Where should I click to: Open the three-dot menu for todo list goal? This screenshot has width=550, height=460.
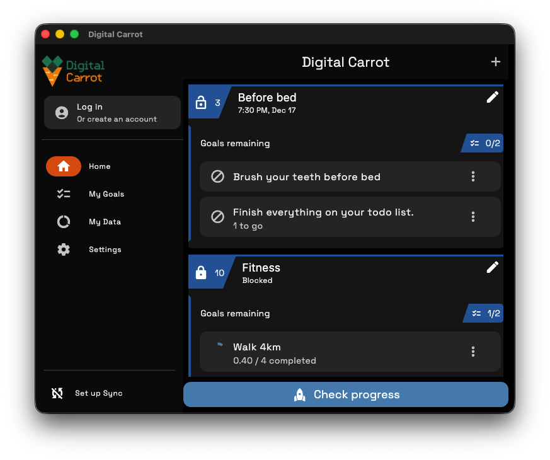(473, 217)
